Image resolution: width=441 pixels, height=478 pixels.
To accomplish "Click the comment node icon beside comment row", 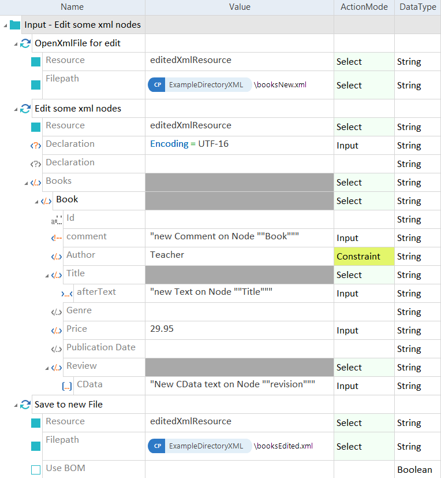I will [x=56, y=238].
